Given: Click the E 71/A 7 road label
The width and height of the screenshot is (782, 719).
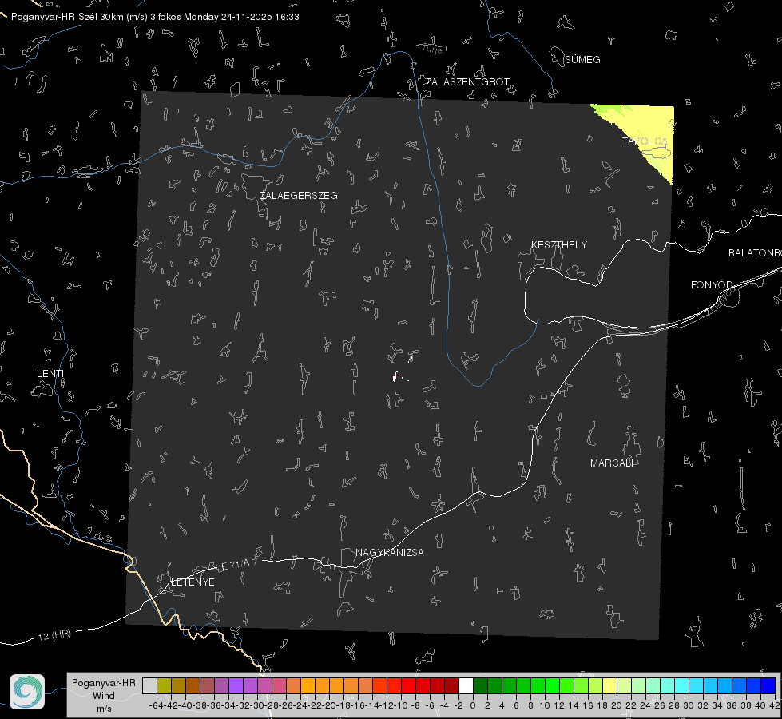Looking at the screenshot, I should click(238, 564).
